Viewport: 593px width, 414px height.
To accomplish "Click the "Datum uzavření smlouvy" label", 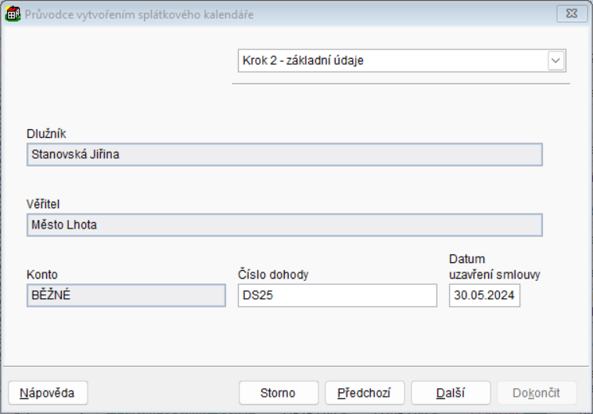I will tap(494, 267).
